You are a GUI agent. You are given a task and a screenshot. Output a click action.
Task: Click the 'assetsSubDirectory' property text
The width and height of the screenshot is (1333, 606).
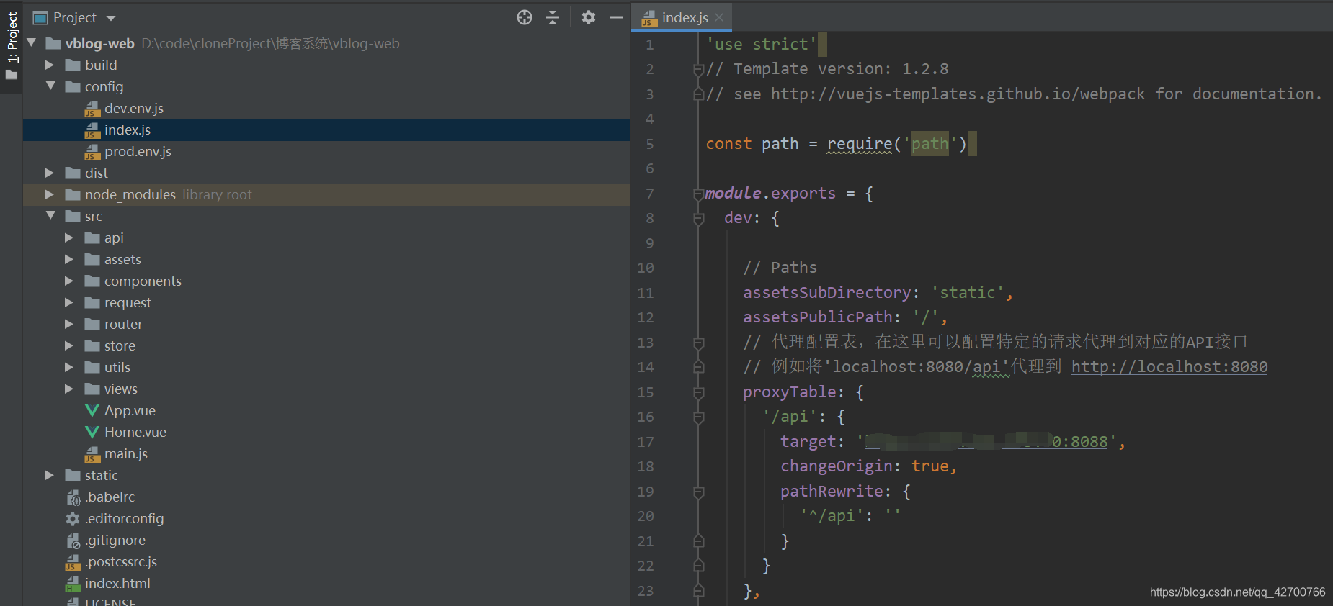[827, 292]
